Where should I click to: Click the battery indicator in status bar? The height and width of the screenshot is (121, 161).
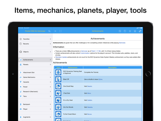pos(141,28)
